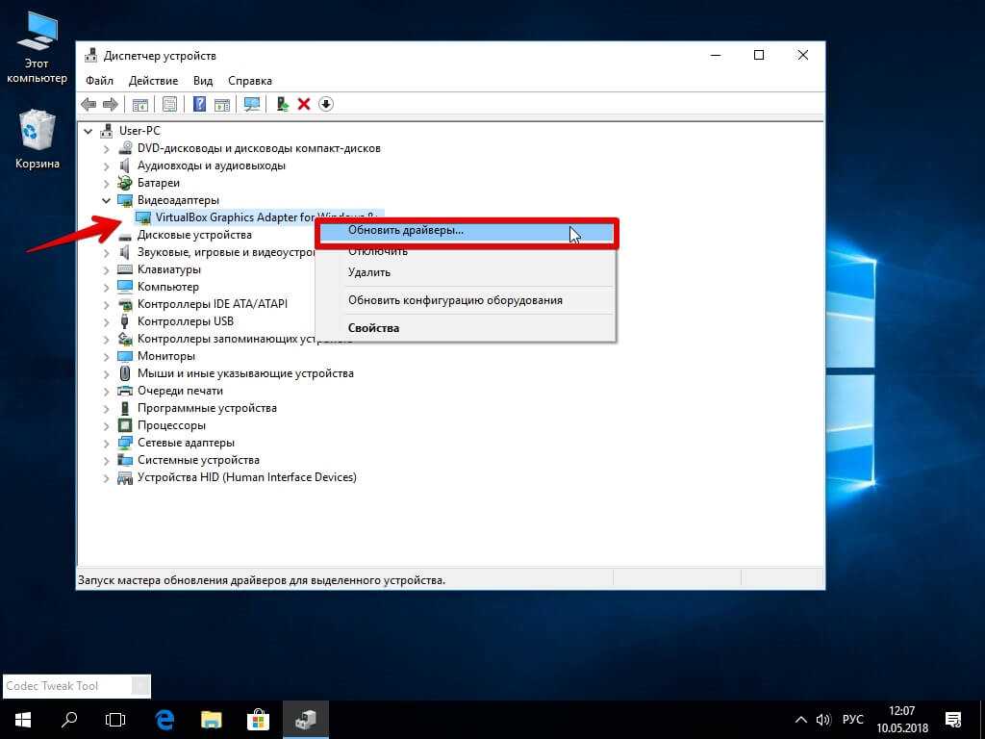Open the Действие menu

[153, 81]
